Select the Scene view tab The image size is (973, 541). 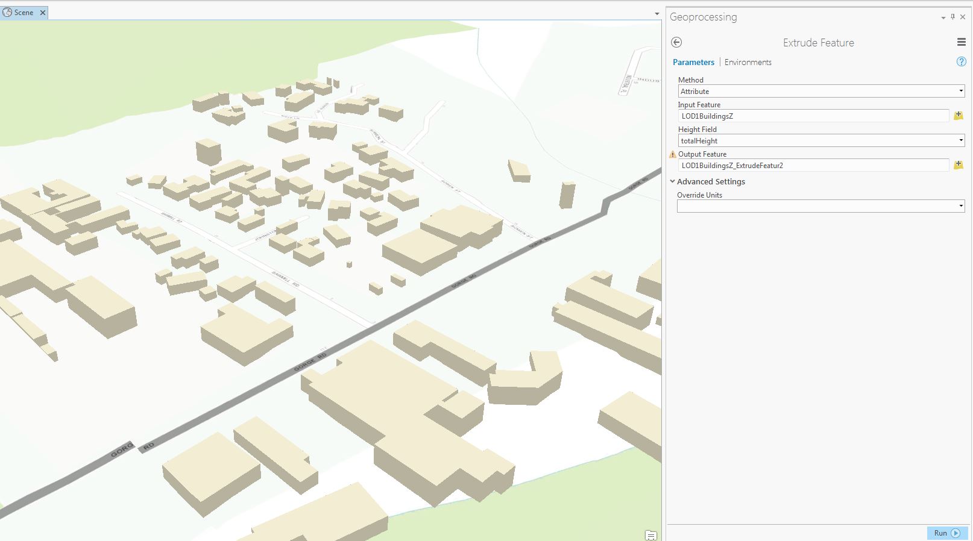(24, 13)
